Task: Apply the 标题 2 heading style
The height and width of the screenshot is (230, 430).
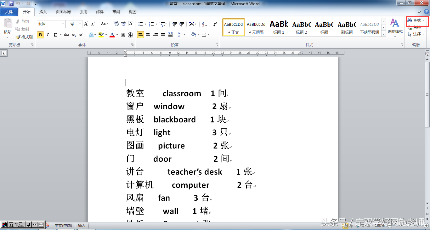Action: [x=301, y=27]
